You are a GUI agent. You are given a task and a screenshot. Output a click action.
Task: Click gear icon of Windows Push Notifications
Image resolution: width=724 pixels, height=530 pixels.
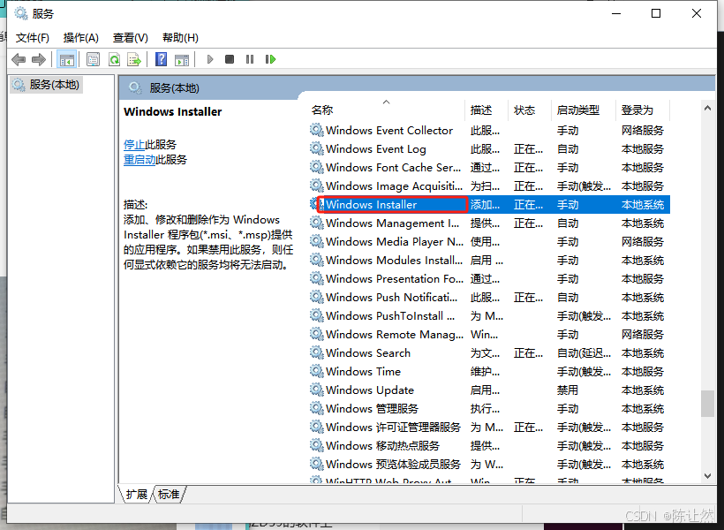click(x=316, y=297)
